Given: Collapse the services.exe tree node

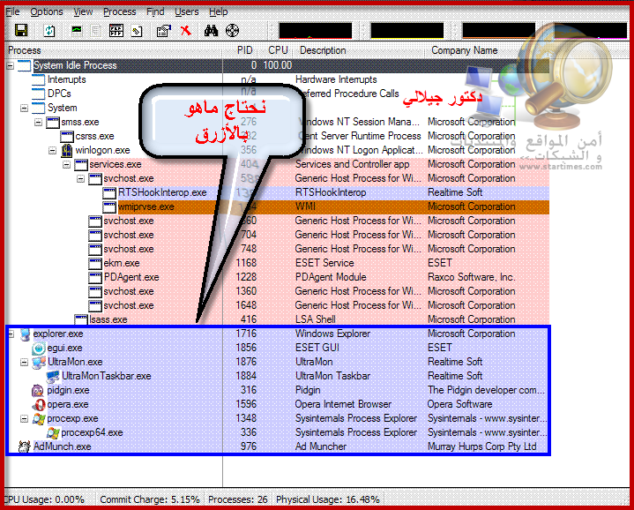Looking at the screenshot, I should pyautogui.click(x=67, y=165).
